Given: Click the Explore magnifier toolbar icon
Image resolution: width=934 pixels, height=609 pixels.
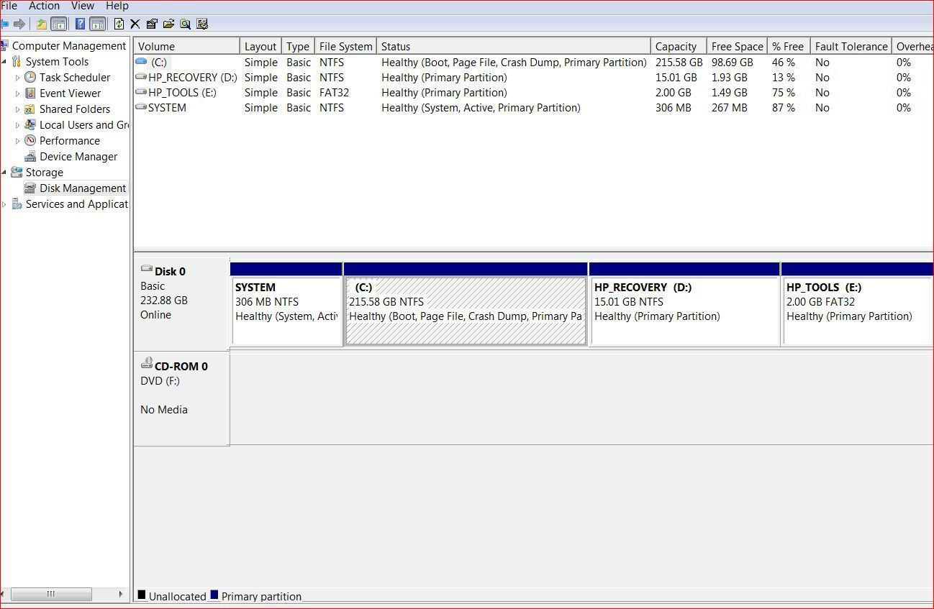Looking at the screenshot, I should coord(185,24).
